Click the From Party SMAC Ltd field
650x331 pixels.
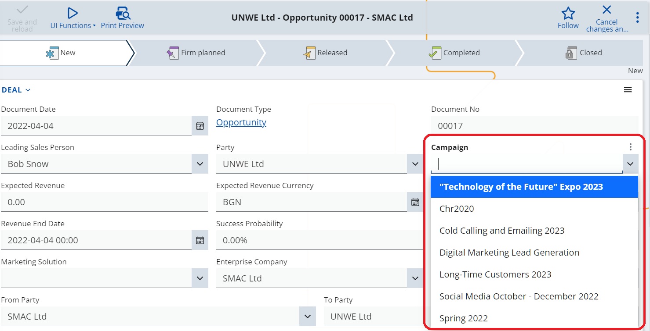pos(150,317)
